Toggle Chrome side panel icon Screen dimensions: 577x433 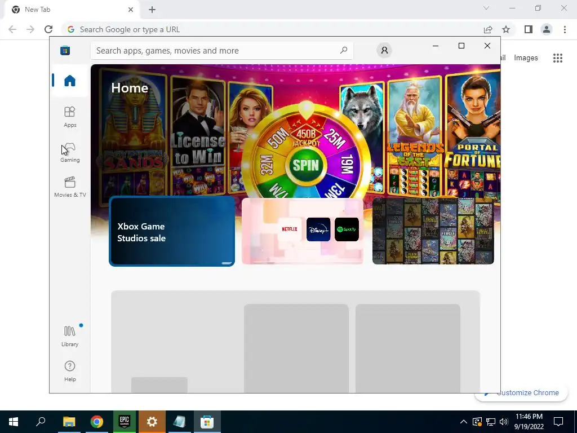coord(529,29)
